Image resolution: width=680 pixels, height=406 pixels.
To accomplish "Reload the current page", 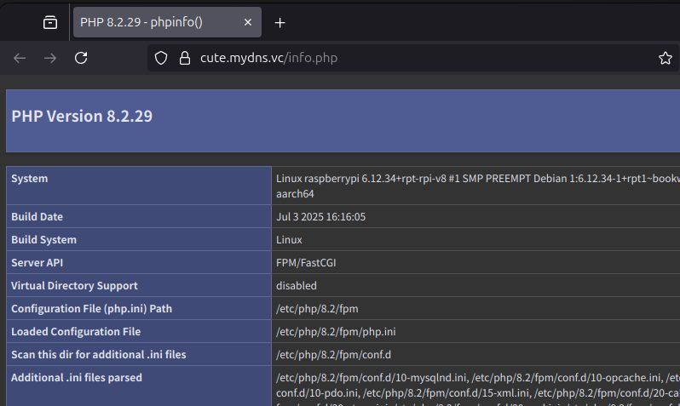I will click(x=81, y=58).
